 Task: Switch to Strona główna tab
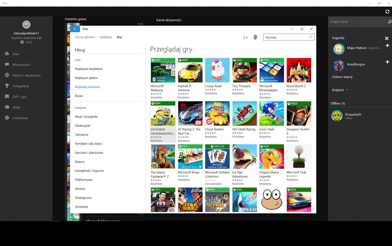(x=85, y=37)
